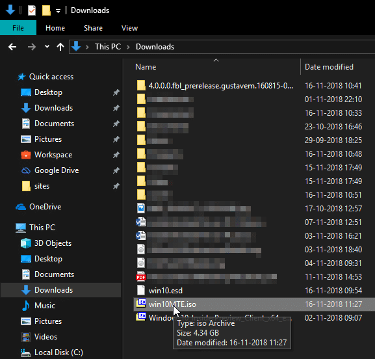Select the 4.0.0.0.fbl_prerelease.gustavem folder
Screen dimensions: 375x359
(221, 86)
